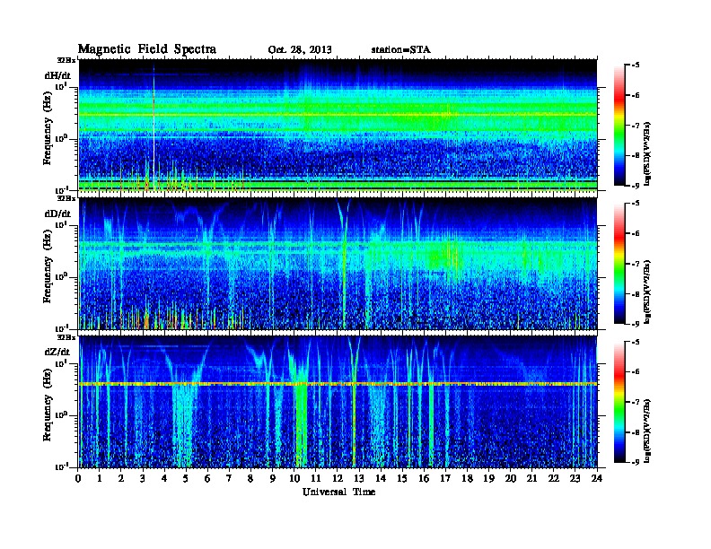Click hour tick "11" on time axis
The width and height of the screenshot is (711, 549).
[316, 479]
